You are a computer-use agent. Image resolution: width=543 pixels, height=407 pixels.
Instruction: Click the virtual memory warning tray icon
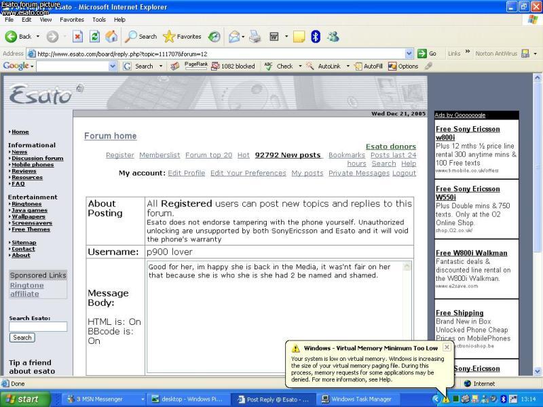tap(445, 400)
